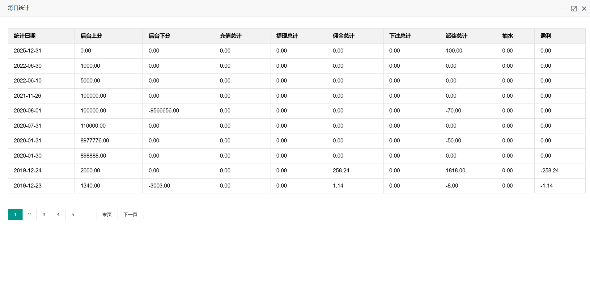Viewport: 590px width, 283px height.
Task: Select current page 1 button
Action: click(15, 214)
